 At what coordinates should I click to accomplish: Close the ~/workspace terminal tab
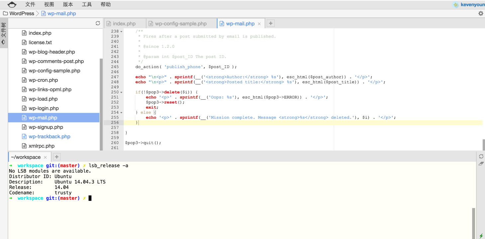click(x=46, y=157)
